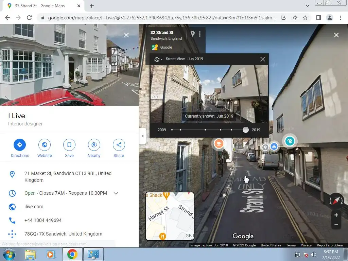Image resolution: width=348 pixels, height=261 pixels.
Task: Open the Chrome profile avatar
Action: pyautogui.click(x=330, y=18)
